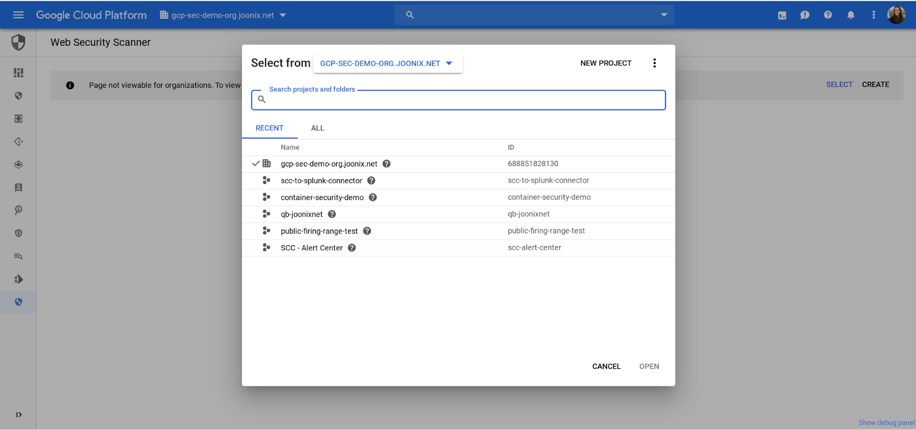Click the project icon beside qb-joonixnet
The height and width of the screenshot is (430, 916).
(x=266, y=214)
